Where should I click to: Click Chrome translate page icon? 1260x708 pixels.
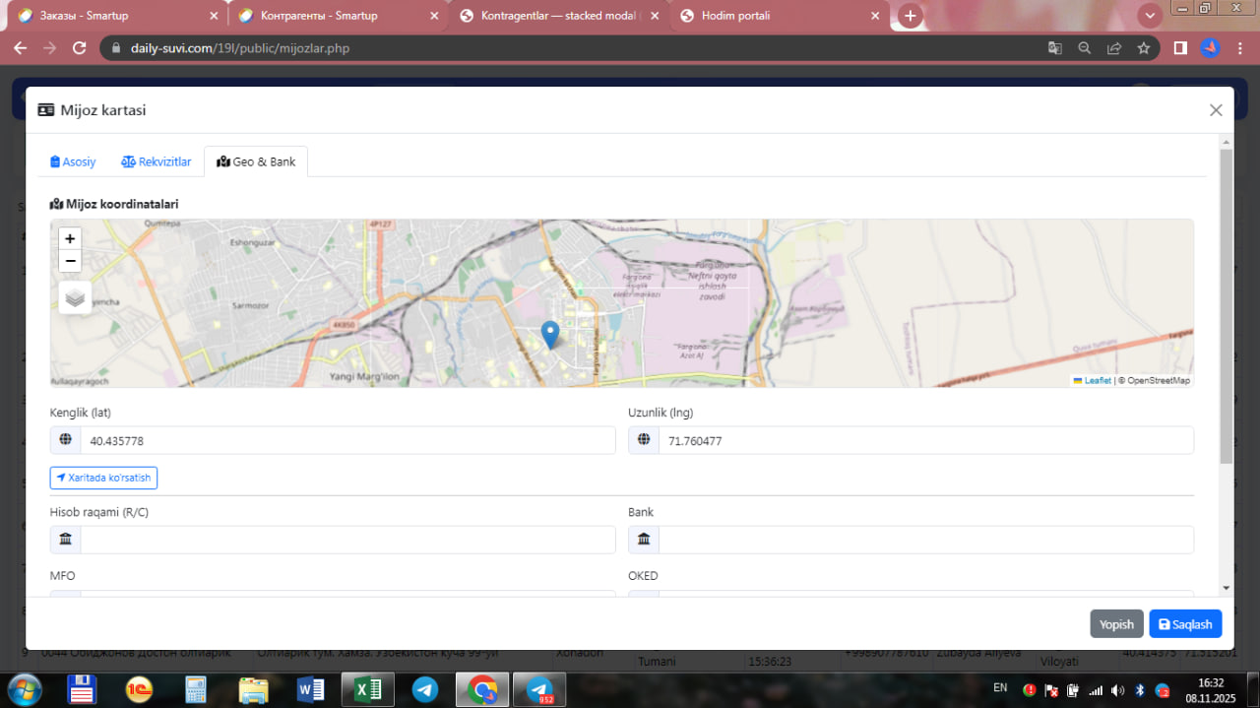(1054, 48)
